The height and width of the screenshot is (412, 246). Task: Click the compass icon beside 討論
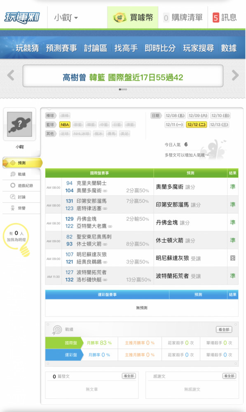click(13, 197)
